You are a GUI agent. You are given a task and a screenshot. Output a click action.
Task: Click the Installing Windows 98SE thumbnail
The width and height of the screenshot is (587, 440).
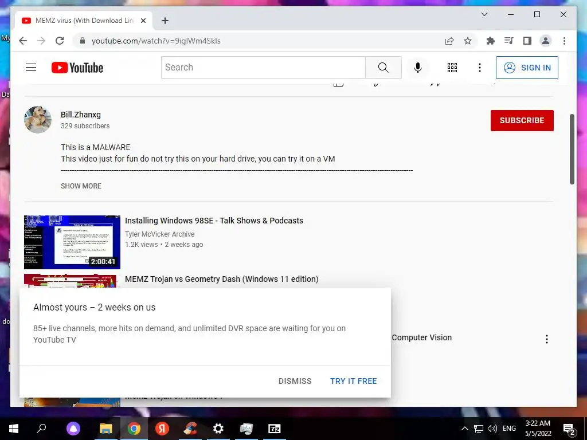72,242
